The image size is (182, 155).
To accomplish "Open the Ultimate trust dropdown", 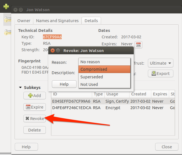I will (161, 63).
